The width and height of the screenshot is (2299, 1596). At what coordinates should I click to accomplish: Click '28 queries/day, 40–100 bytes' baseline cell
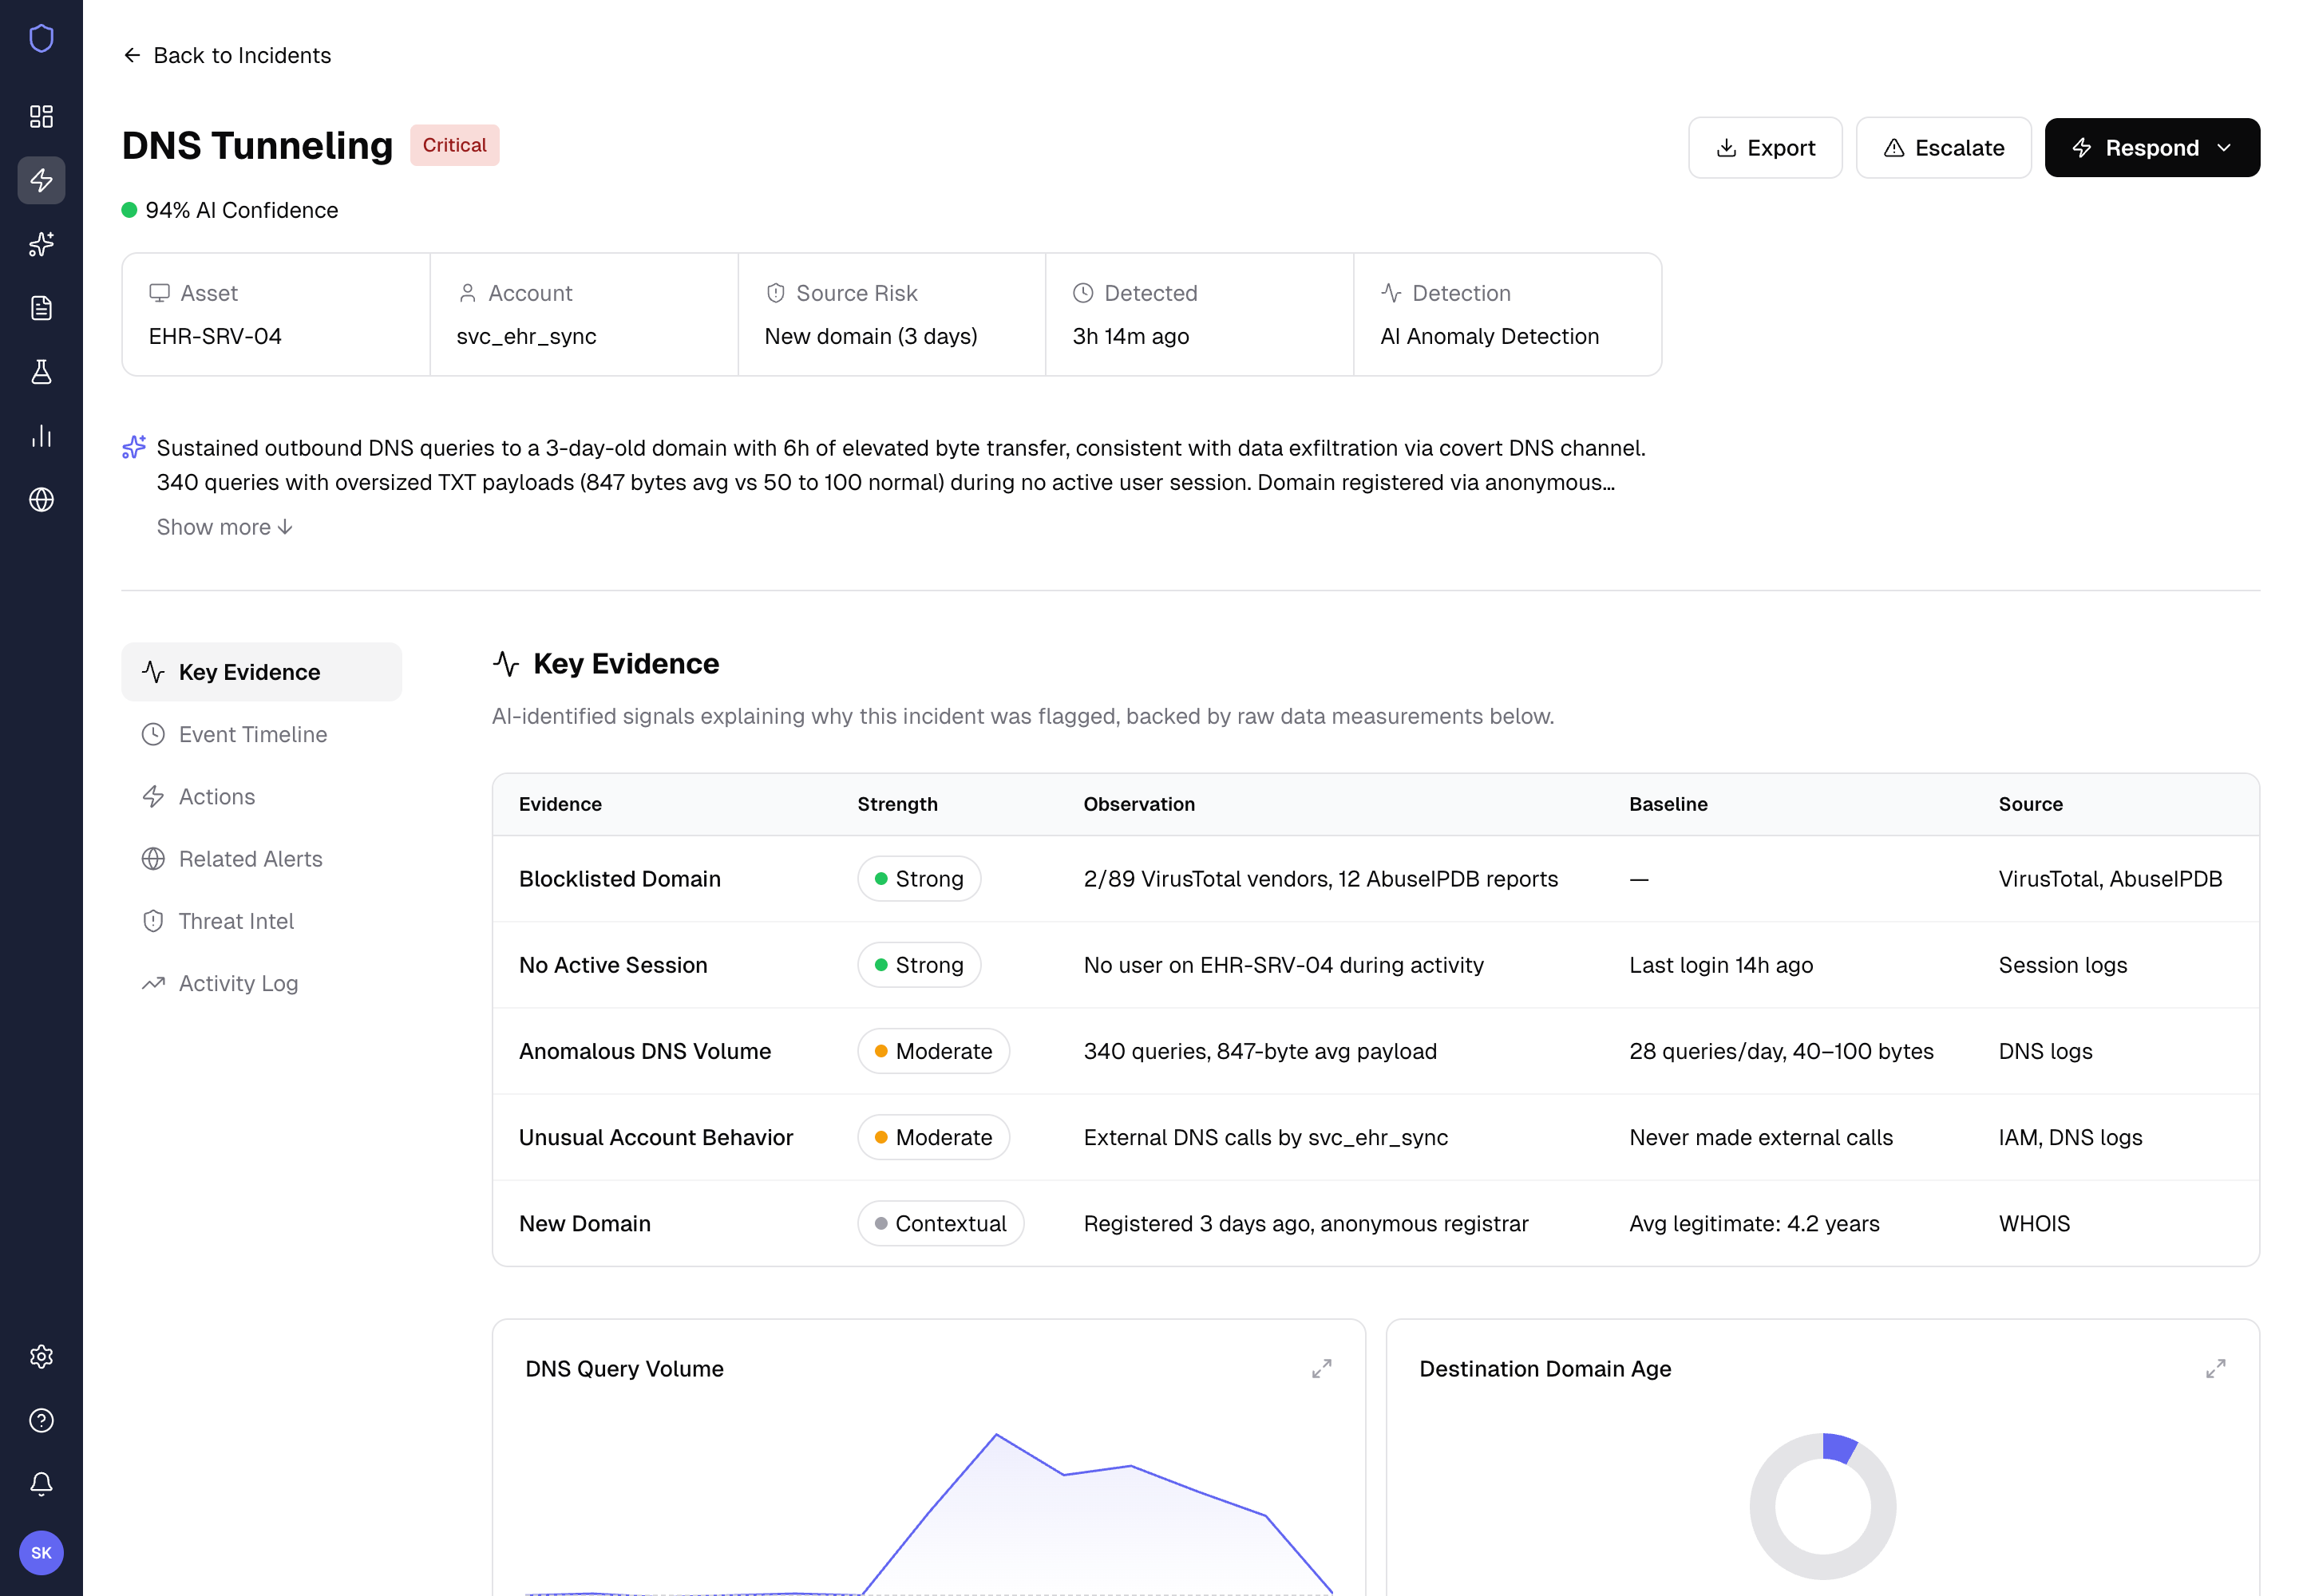point(1781,1051)
